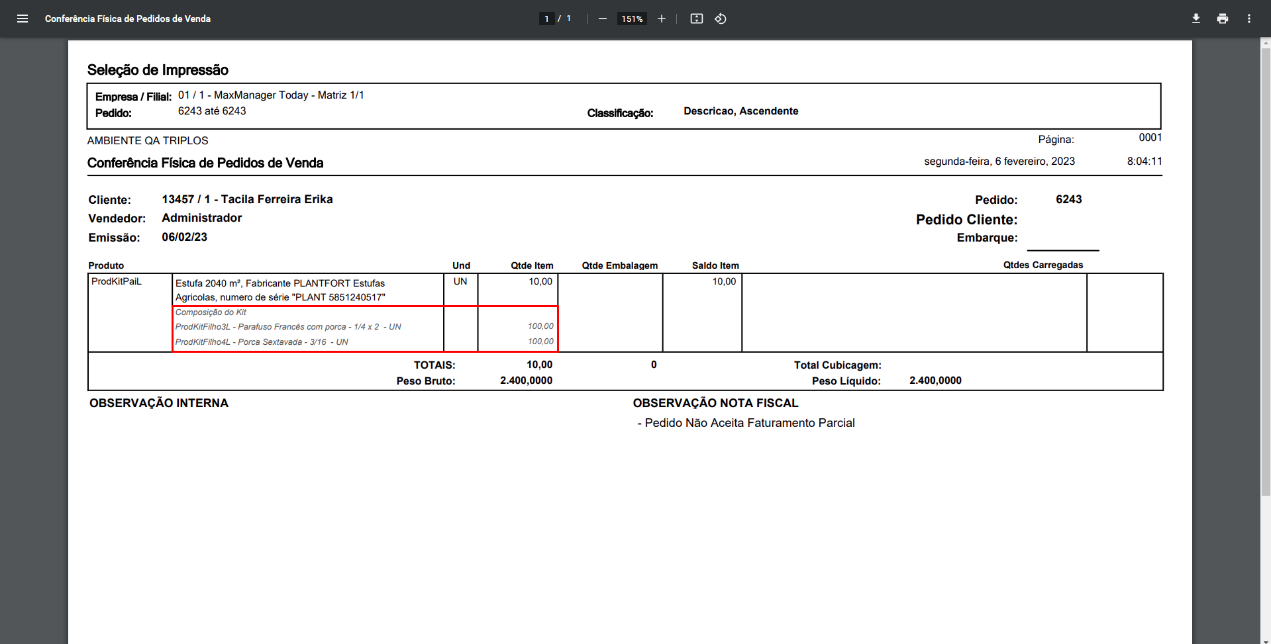Click Peso Líquido value '2.400,0000'

point(935,381)
